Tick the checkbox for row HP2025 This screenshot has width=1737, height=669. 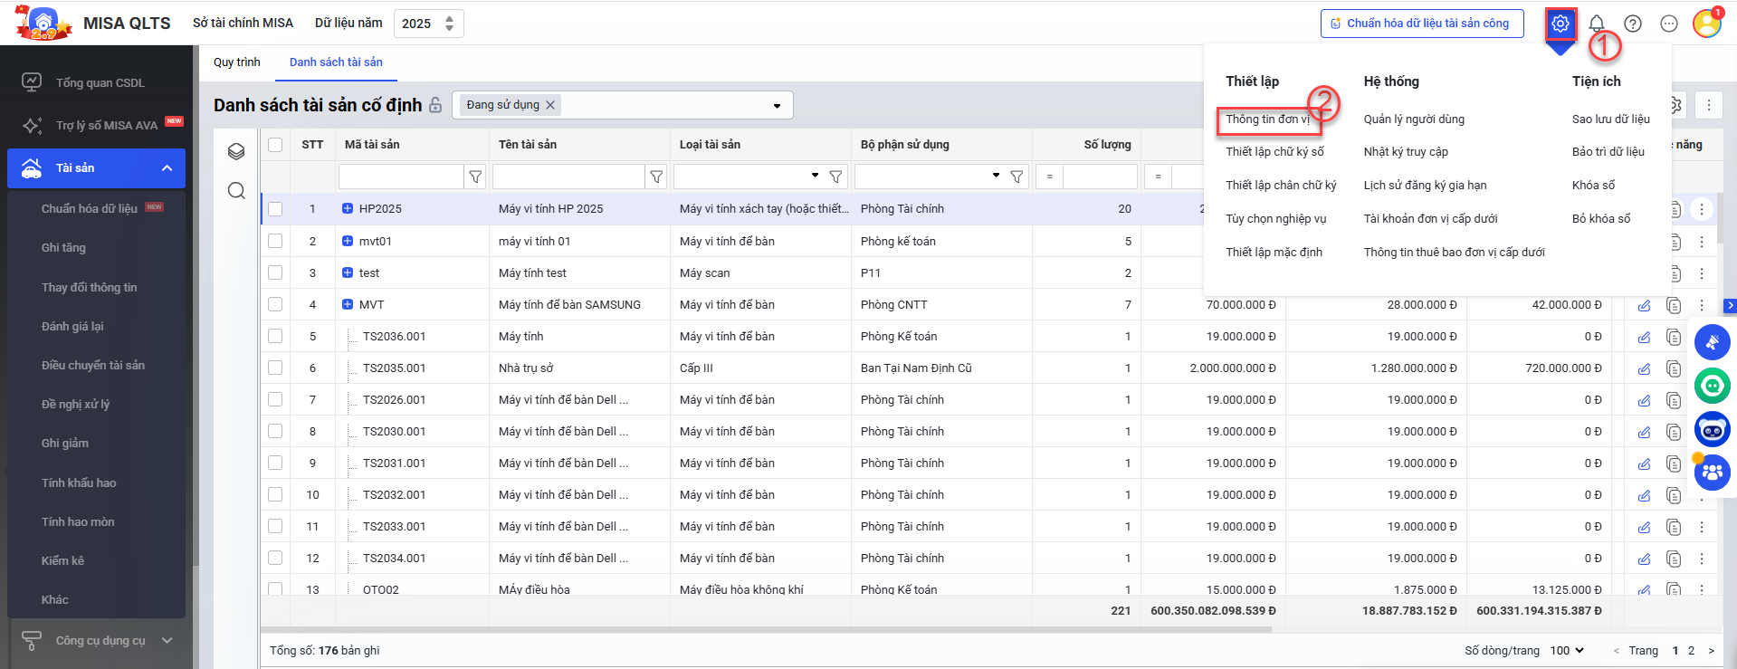(x=275, y=209)
